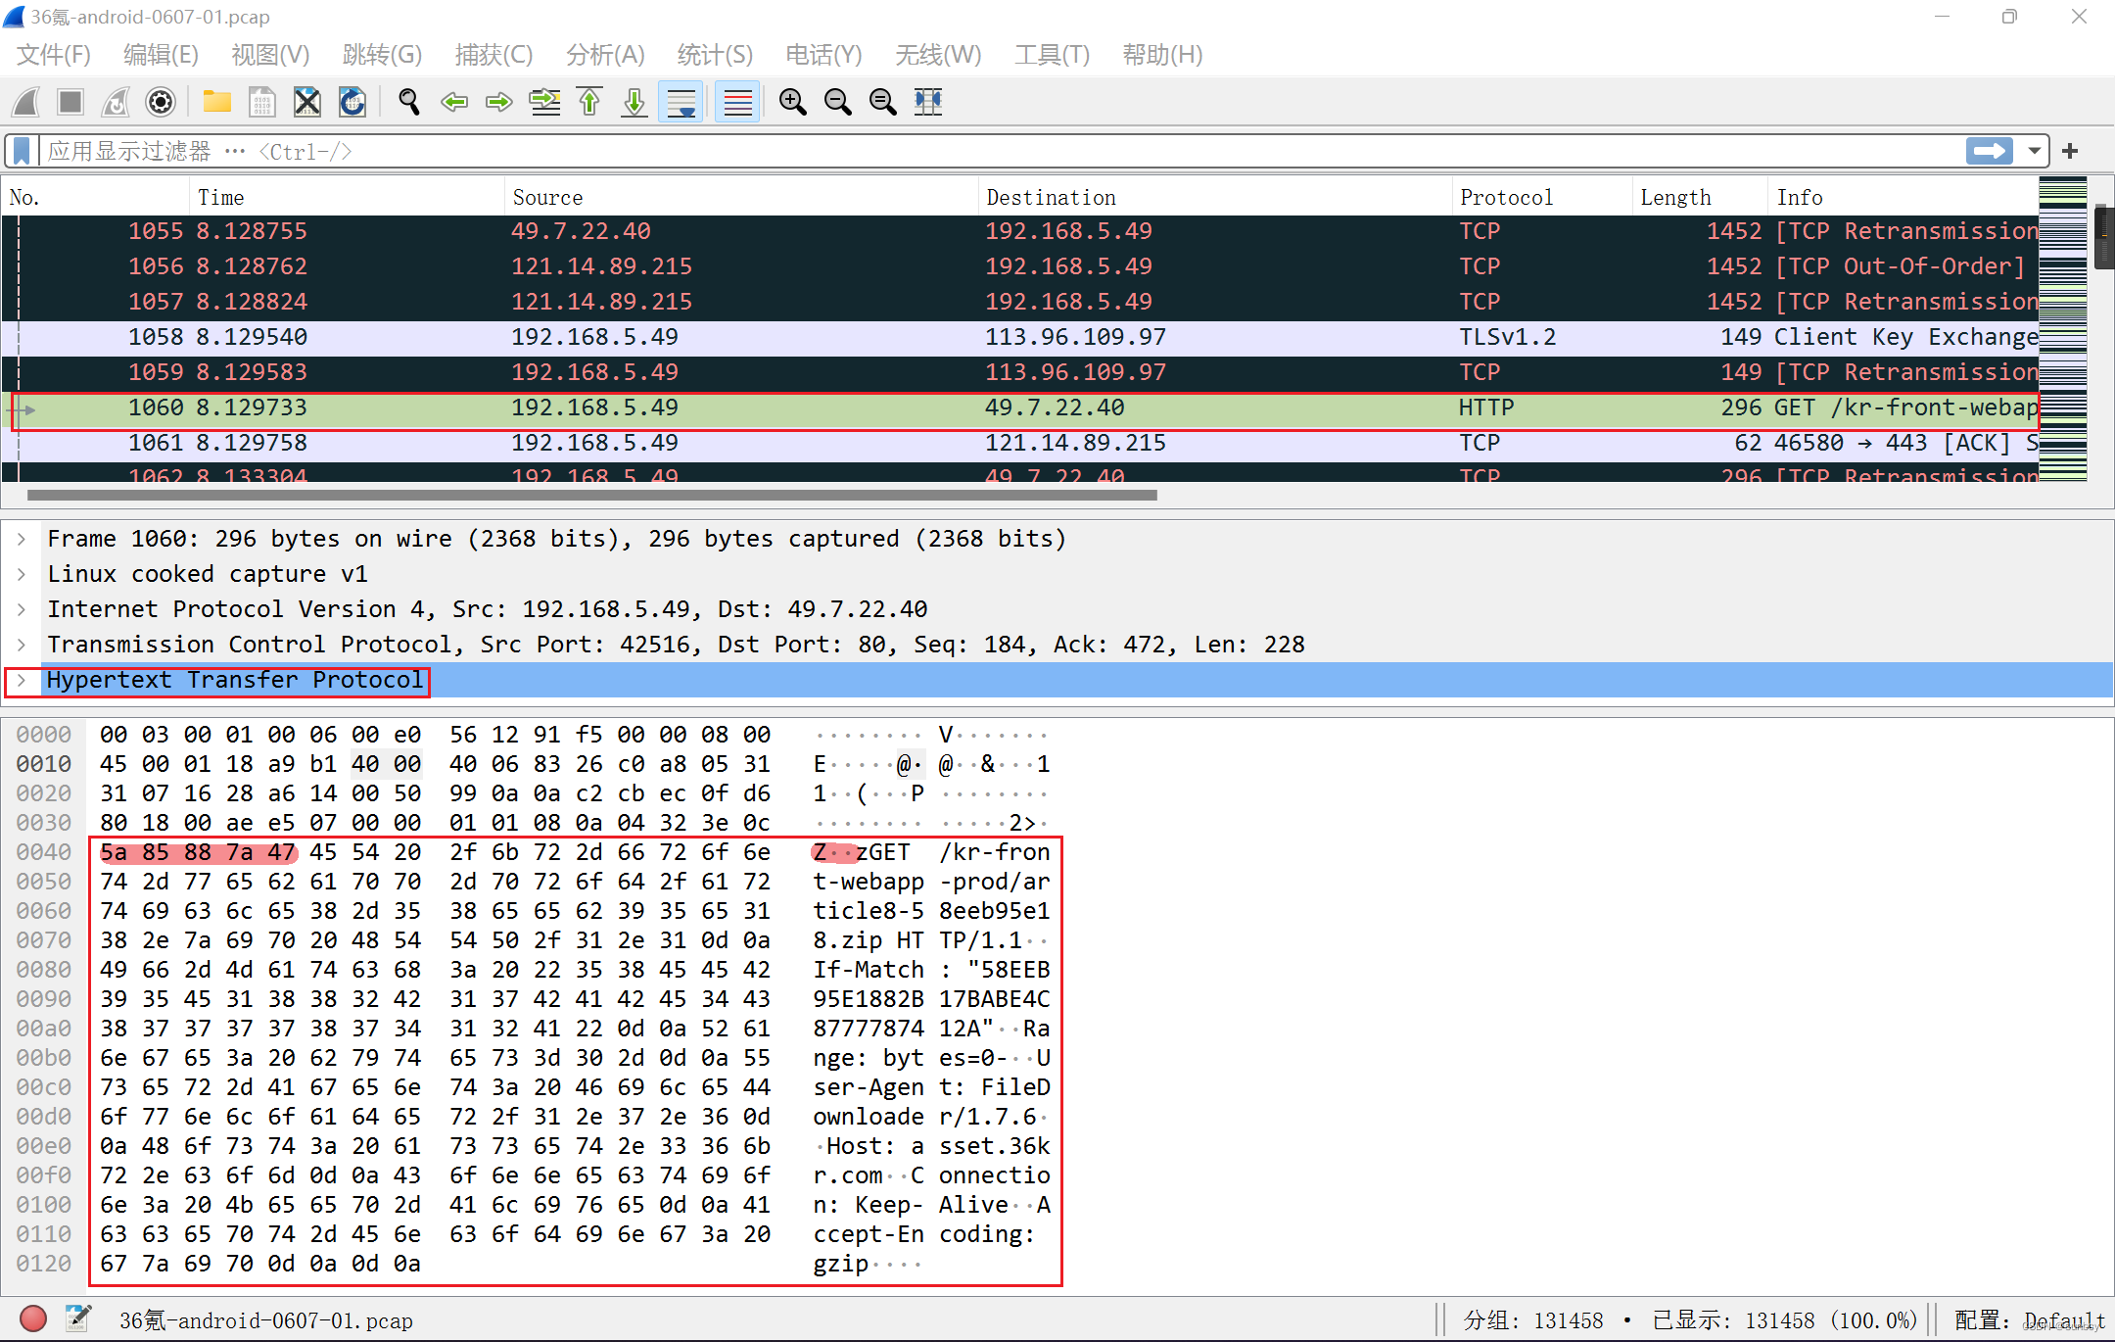2115x1342 pixels.
Task: Toggle the display filter bookmark icon
Action: click(x=20, y=150)
